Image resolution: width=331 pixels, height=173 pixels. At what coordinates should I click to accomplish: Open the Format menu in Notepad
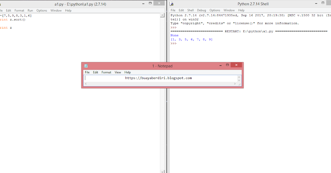[106, 72]
